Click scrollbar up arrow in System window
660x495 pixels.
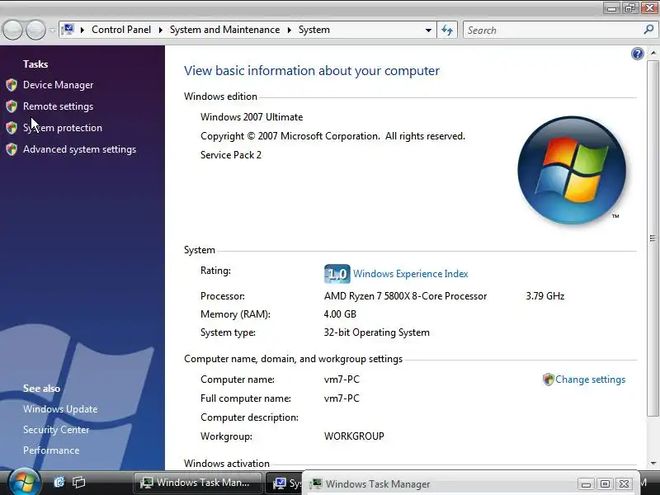click(653, 53)
